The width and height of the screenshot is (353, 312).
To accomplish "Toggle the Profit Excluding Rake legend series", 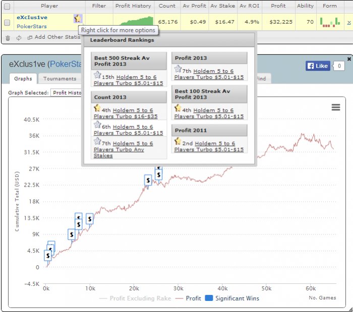I will [135, 298].
